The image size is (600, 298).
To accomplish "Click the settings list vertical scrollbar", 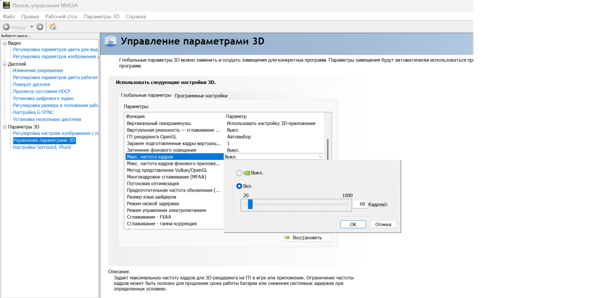I will (328, 150).
